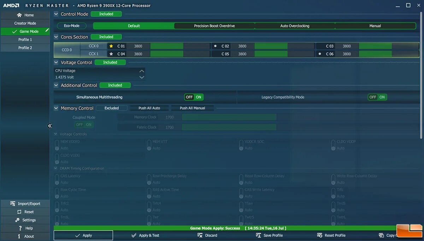424x241 pixels.
Task: Click the Save Profile icon
Action: [x=259, y=235]
